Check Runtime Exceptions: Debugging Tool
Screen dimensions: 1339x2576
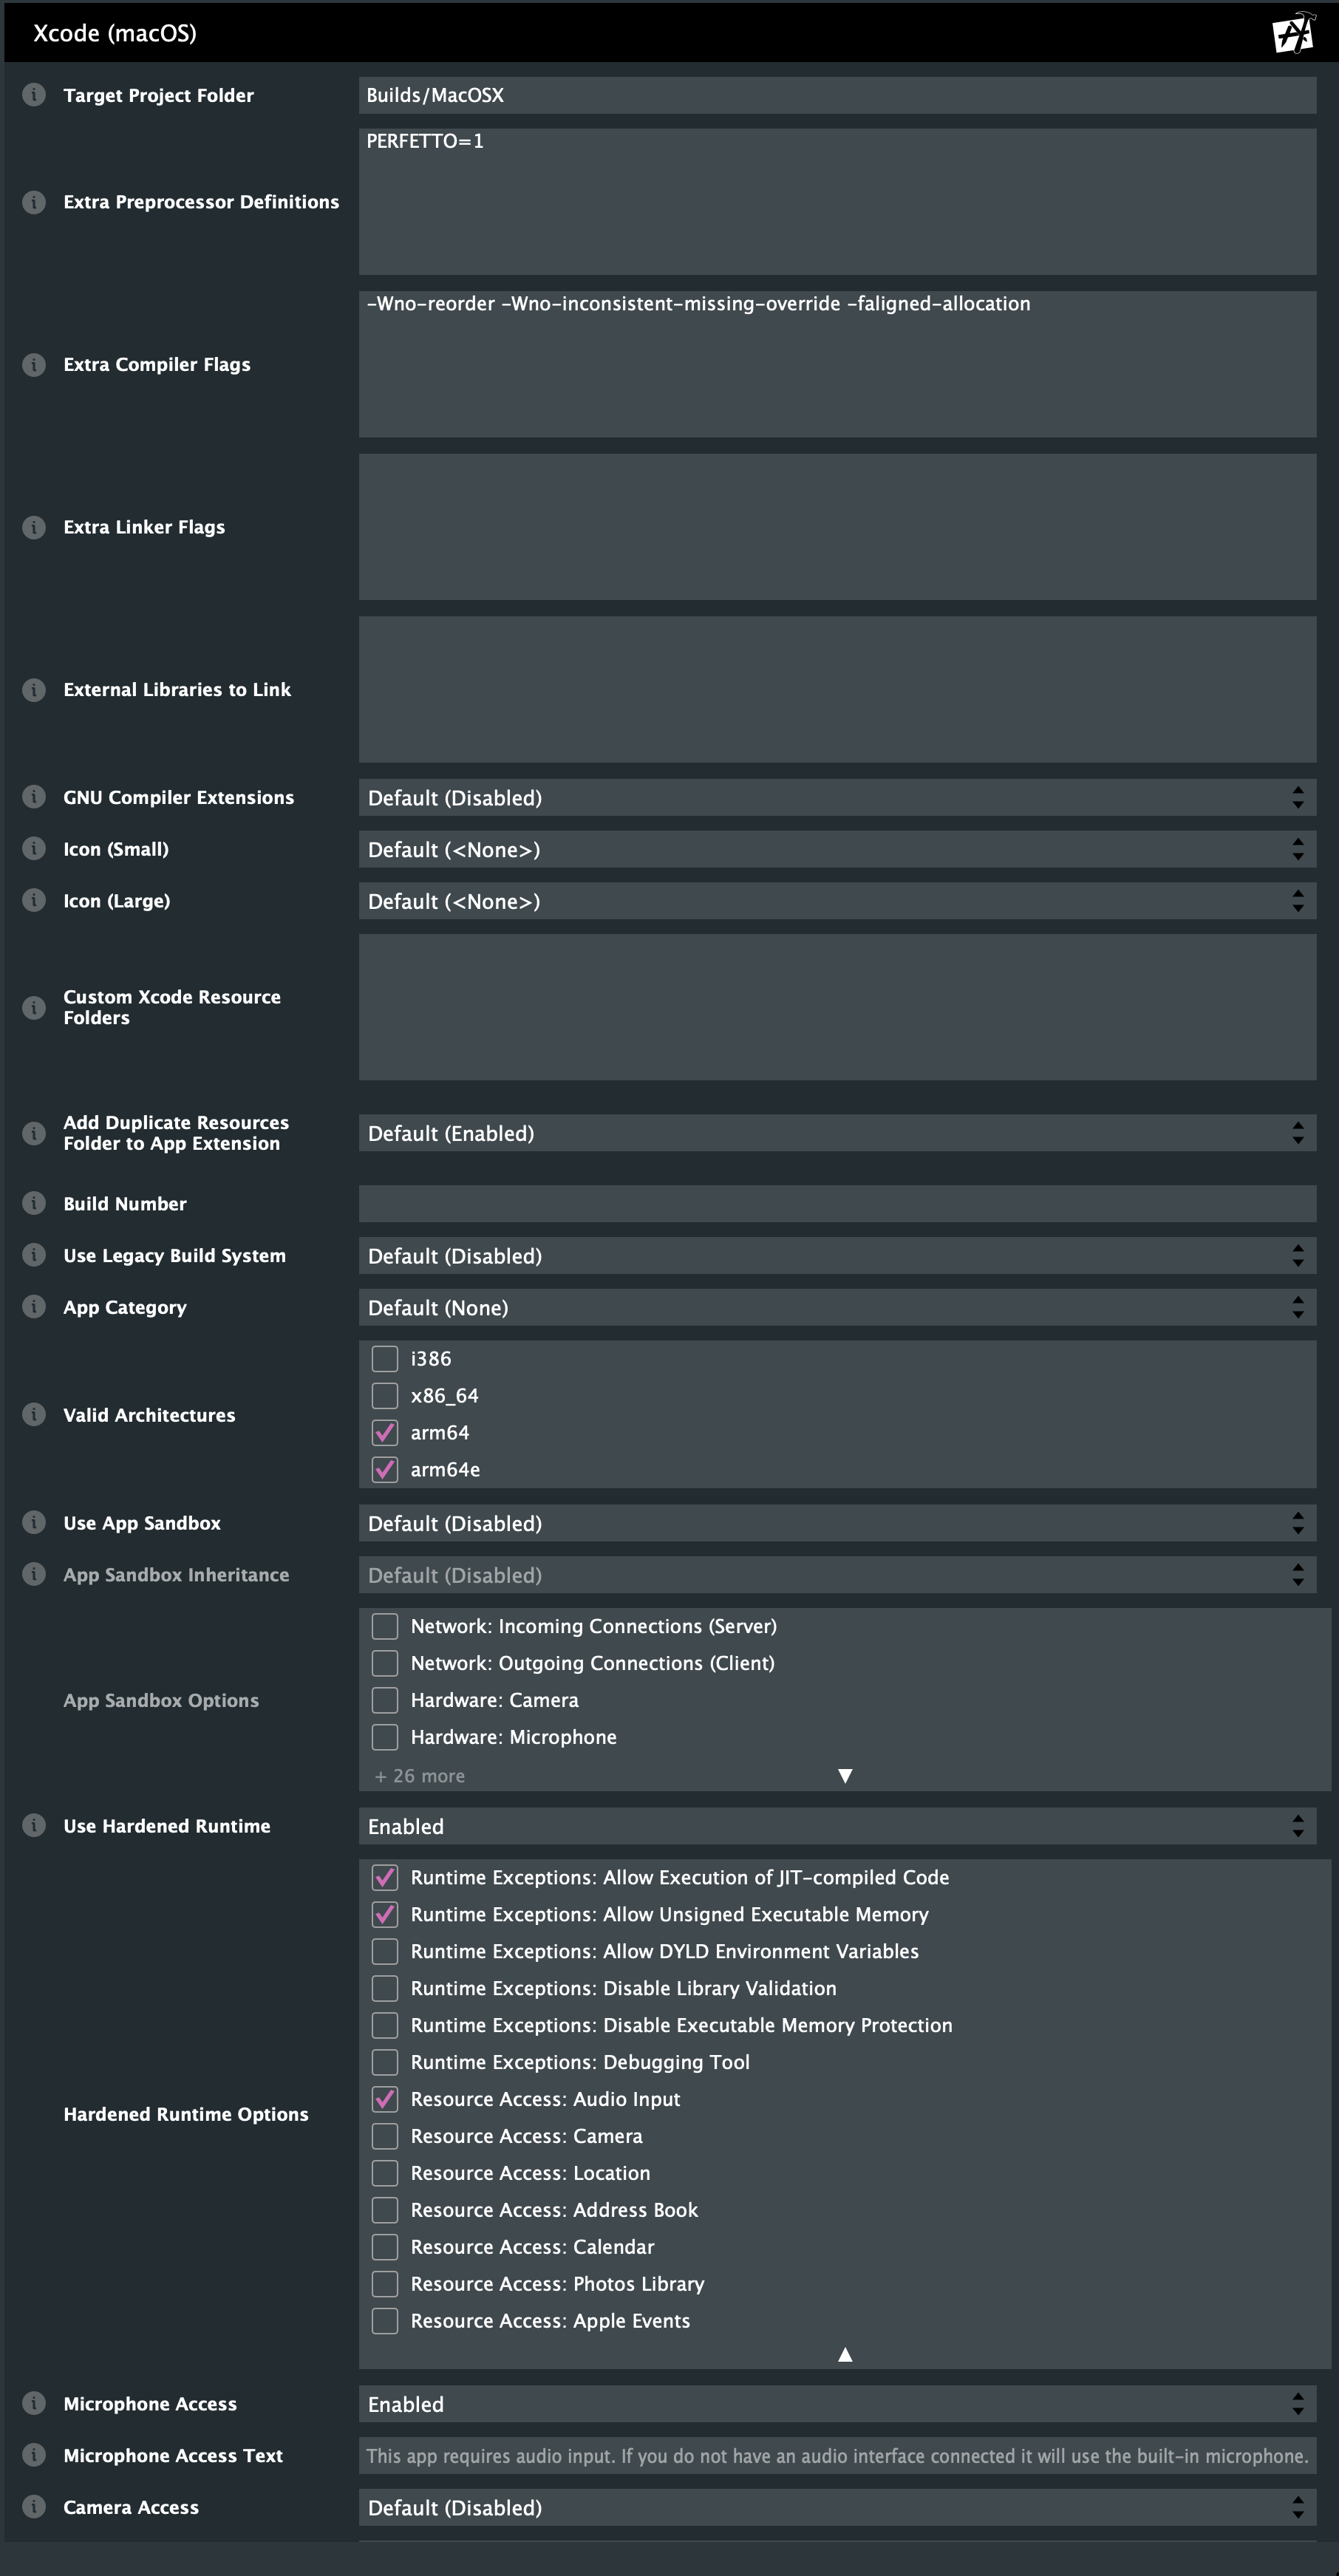tap(384, 2062)
